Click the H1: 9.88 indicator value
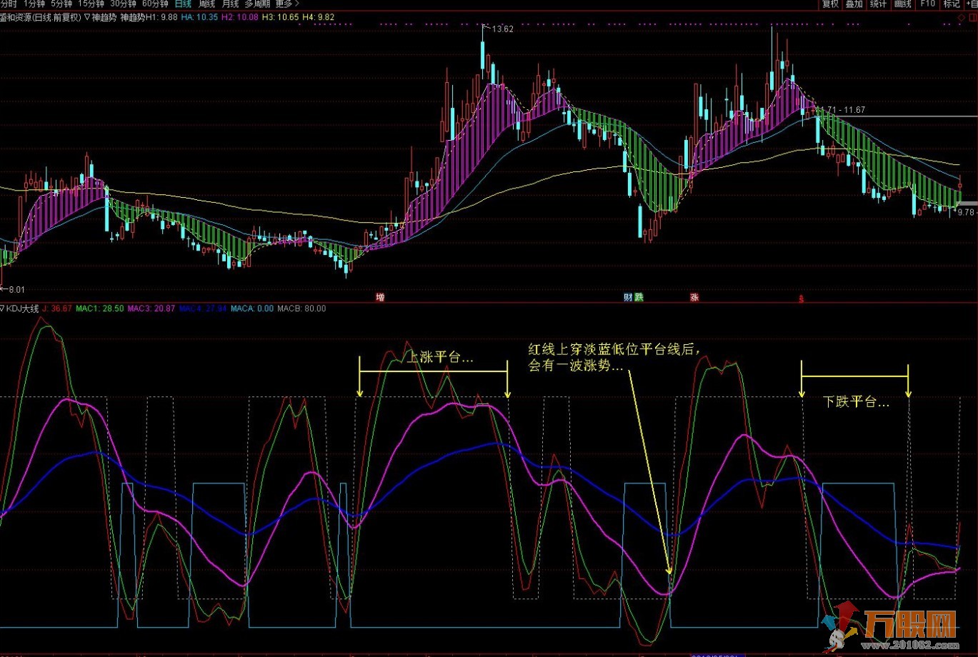This screenshot has height=657, width=978. coord(161,16)
